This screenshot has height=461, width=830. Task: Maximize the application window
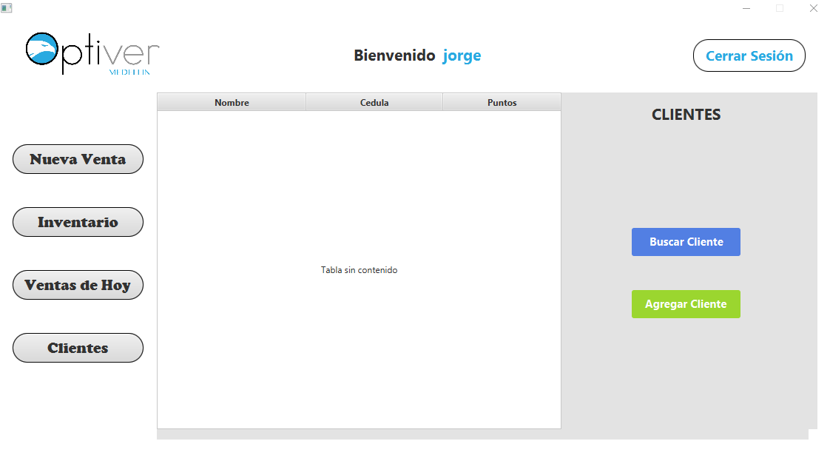tap(779, 7)
